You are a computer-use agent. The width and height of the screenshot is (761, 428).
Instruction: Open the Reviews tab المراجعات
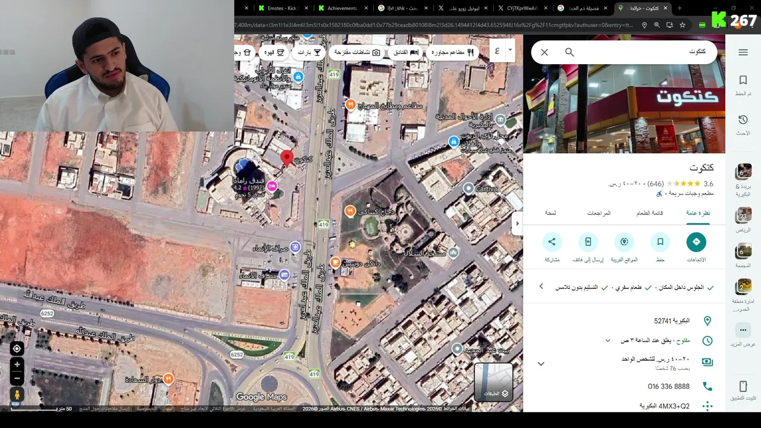tap(599, 213)
